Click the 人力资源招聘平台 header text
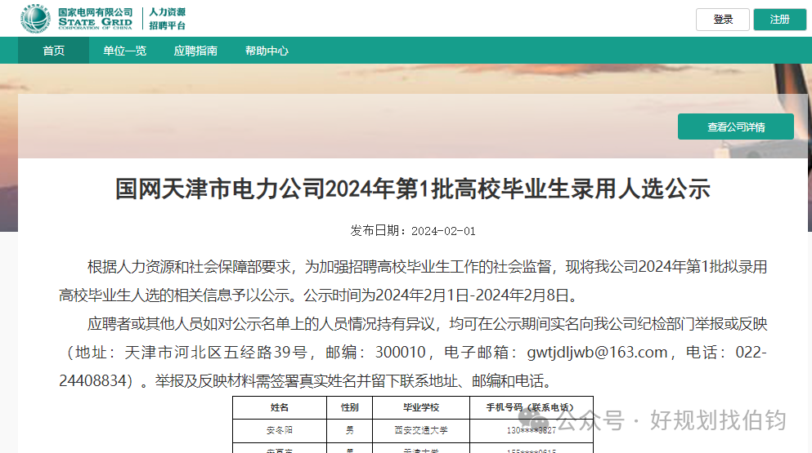Image resolution: width=812 pixels, height=453 pixels. point(168,19)
